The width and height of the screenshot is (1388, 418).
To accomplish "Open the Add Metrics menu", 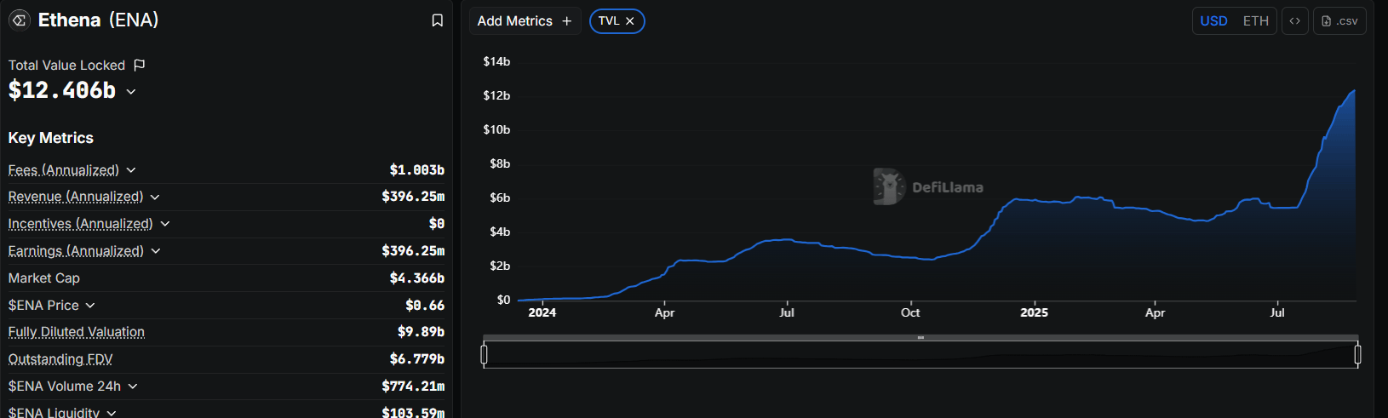I will (x=525, y=21).
